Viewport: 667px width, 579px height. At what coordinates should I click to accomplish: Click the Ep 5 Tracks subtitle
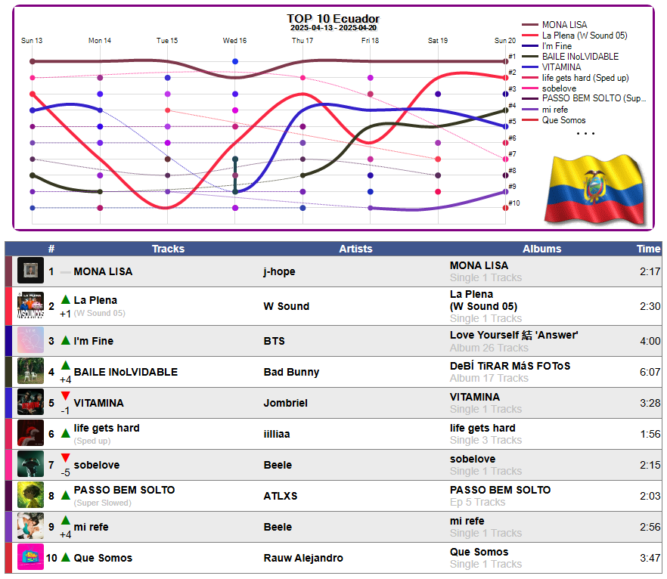(478, 502)
